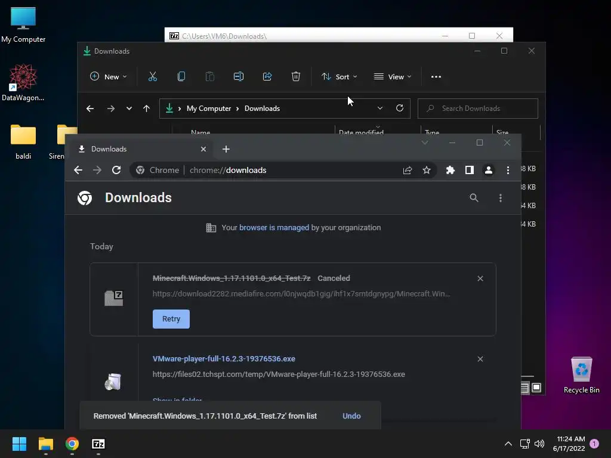Click the Rename icon in Explorer toolbar

click(239, 77)
